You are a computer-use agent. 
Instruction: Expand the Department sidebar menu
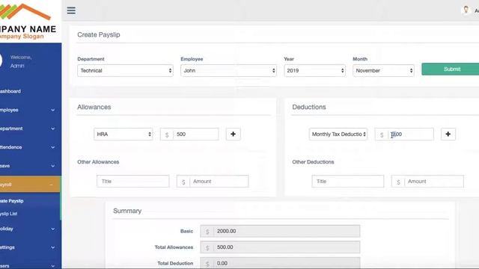click(30, 129)
